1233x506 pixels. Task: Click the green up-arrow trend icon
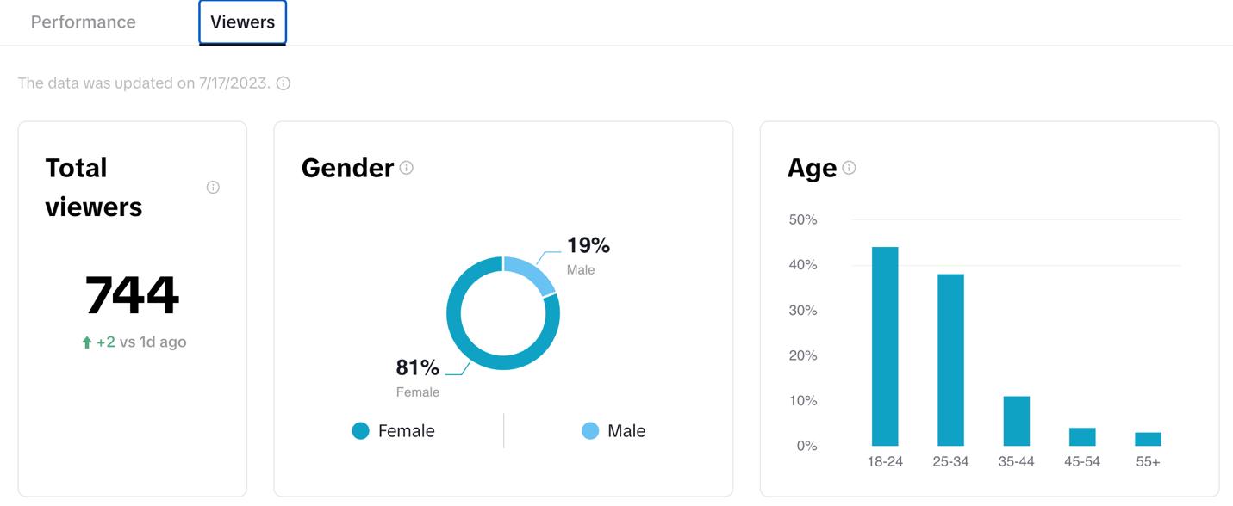86,342
